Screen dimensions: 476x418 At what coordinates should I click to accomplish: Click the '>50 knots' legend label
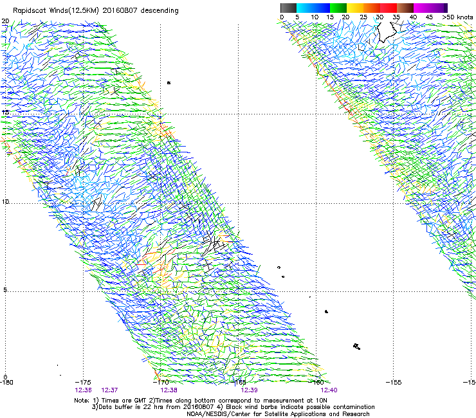tap(457, 17)
